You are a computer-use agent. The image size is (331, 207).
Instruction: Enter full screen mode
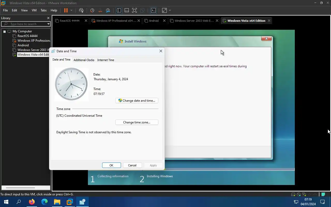coord(134,10)
